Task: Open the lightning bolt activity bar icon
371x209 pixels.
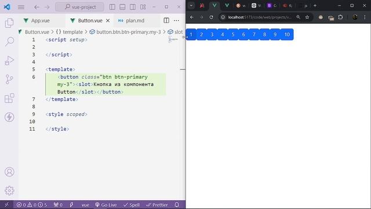Action: click(x=9, y=117)
